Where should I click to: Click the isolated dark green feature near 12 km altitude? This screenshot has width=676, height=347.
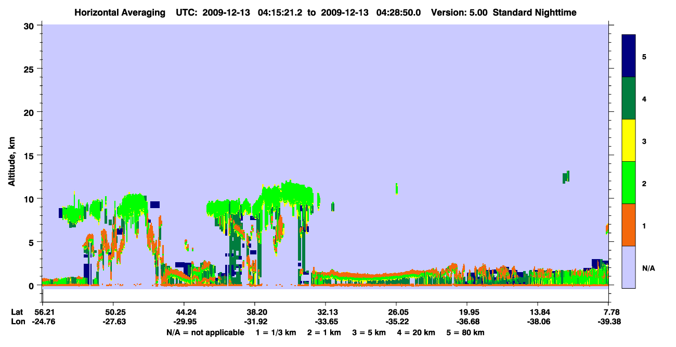(566, 177)
